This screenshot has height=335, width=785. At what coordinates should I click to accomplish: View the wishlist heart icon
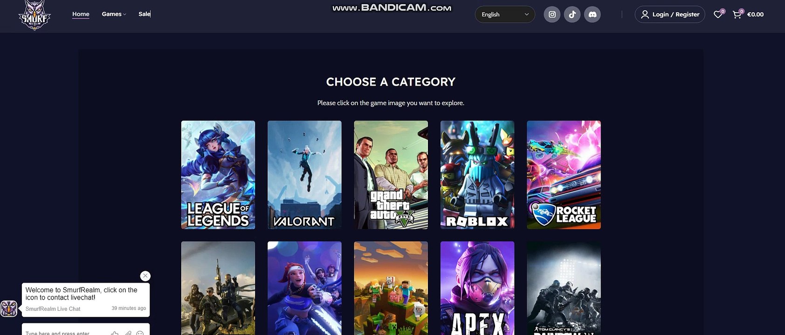(x=718, y=14)
